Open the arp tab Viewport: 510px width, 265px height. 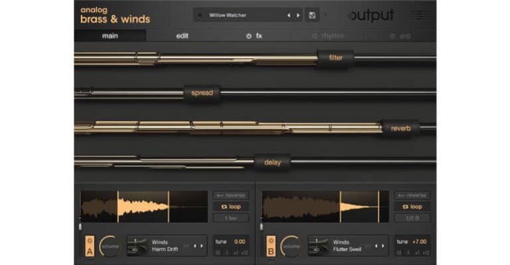(x=405, y=36)
